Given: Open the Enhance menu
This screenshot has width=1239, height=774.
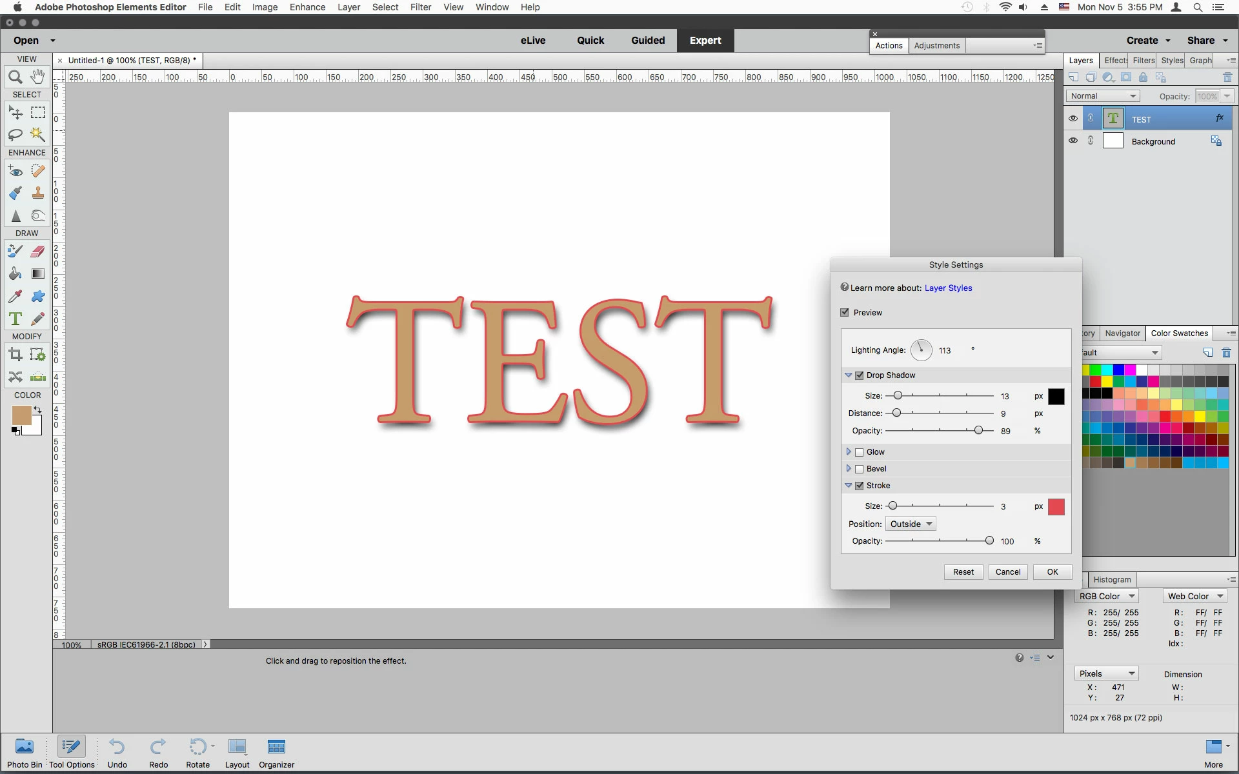Looking at the screenshot, I should (307, 7).
